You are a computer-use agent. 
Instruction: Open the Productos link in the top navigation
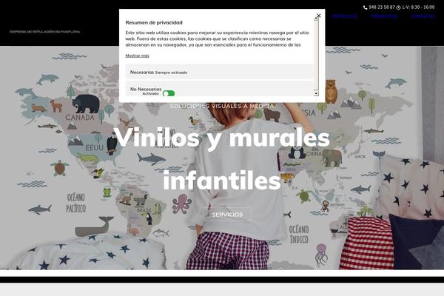pos(384,16)
